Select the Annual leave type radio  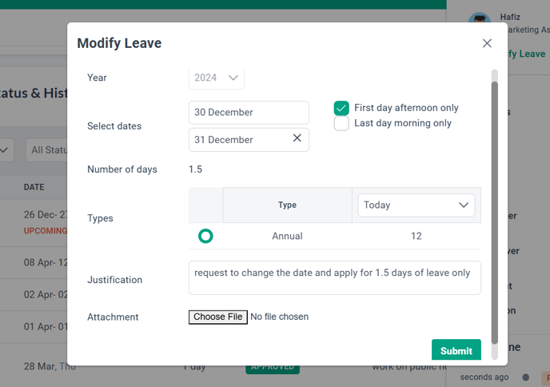pyautogui.click(x=205, y=236)
